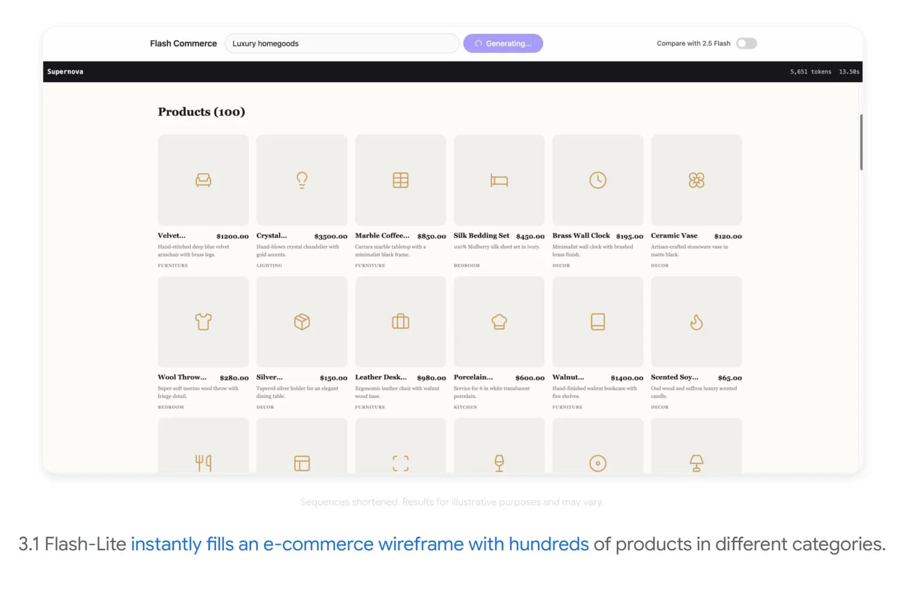Screen dimensions: 917x591
Task: Select the book icon for Walnut bookcase
Action: (x=598, y=322)
